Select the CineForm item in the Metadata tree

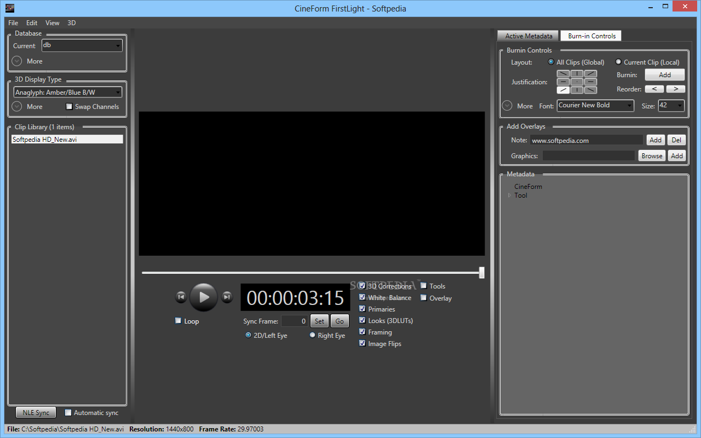tap(528, 187)
